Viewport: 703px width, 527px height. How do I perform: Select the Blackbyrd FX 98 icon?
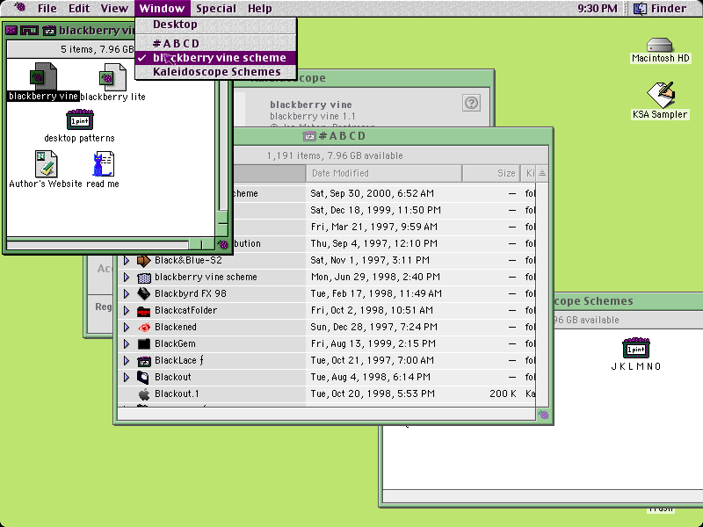[x=143, y=293]
